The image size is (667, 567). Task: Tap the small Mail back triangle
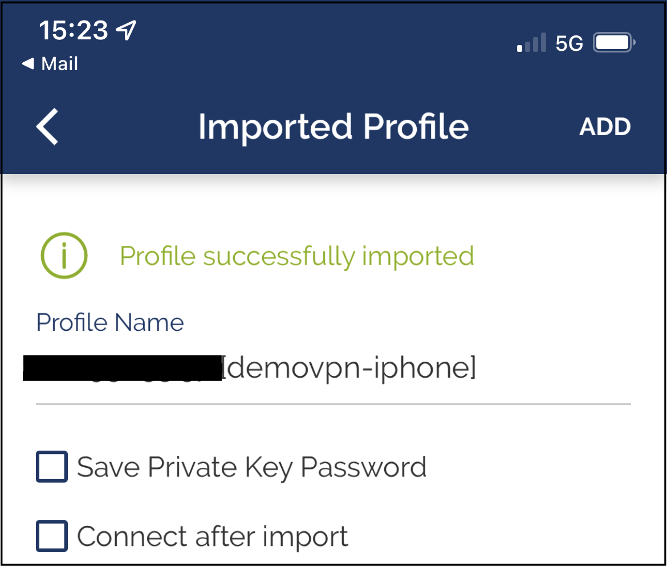coord(28,63)
